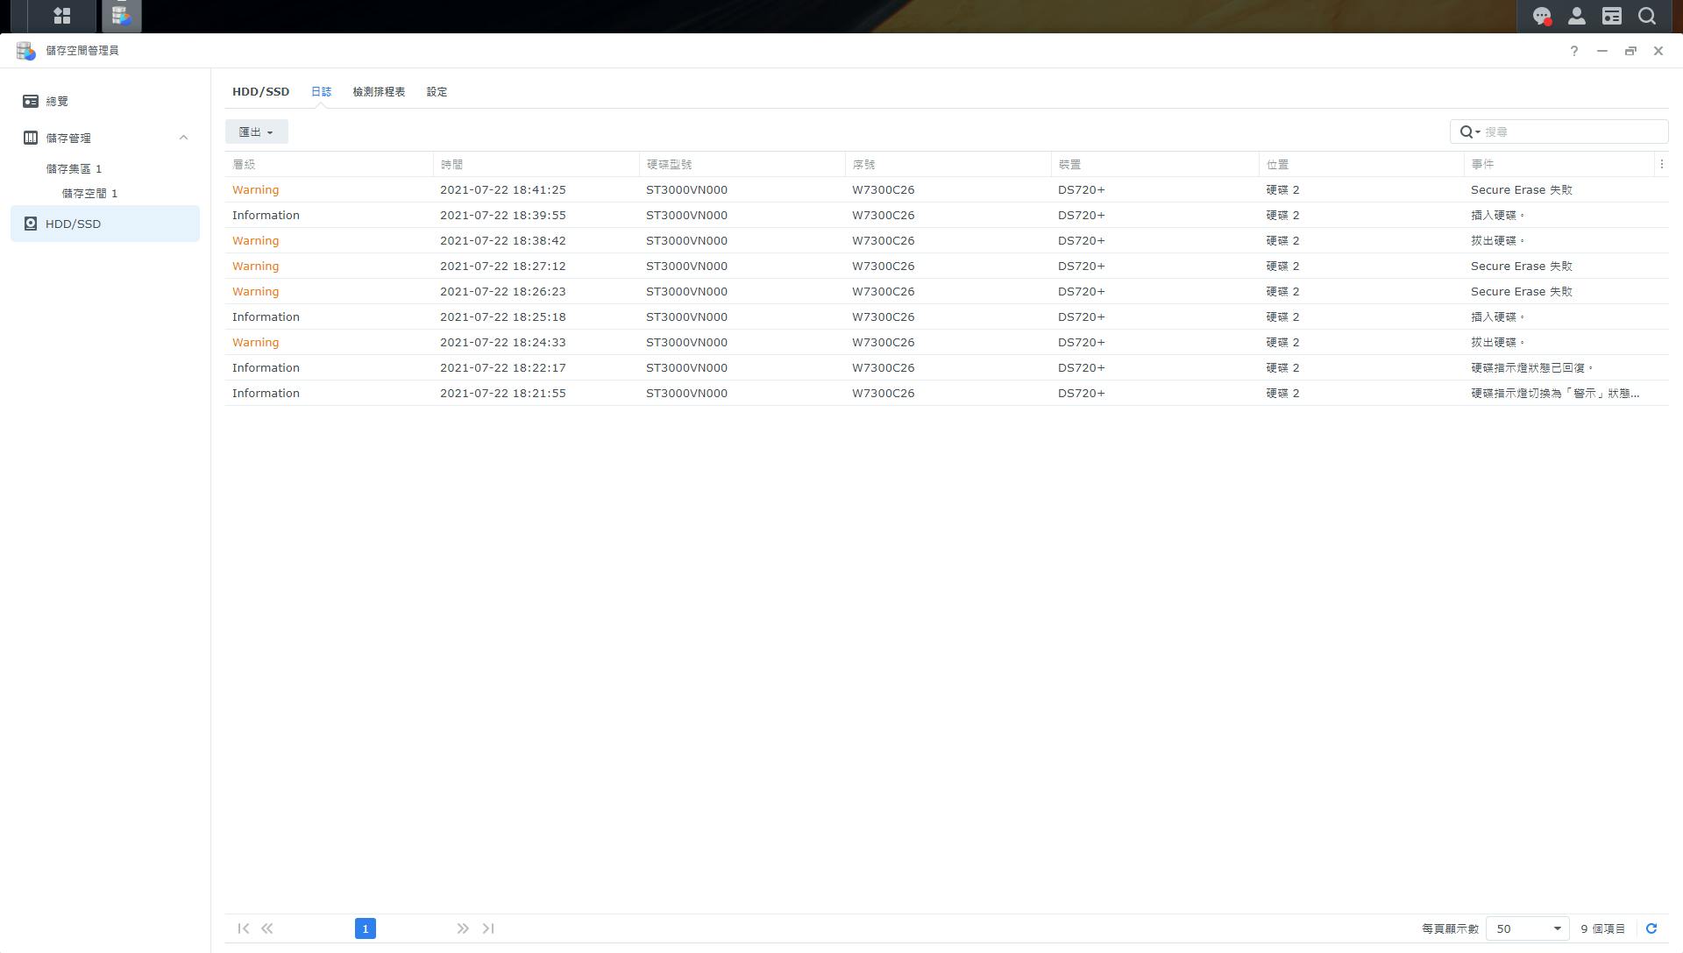Collapse the 儲存管理 section
Image resolution: width=1683 pixels, height=953 pixels.
click(183, 138)
